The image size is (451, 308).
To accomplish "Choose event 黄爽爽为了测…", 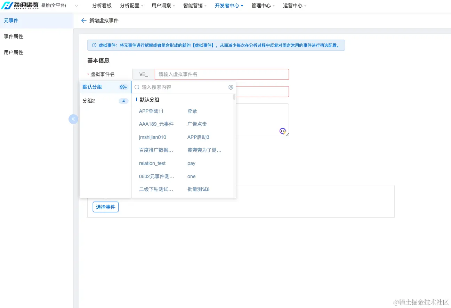I will tap(204, 150).
